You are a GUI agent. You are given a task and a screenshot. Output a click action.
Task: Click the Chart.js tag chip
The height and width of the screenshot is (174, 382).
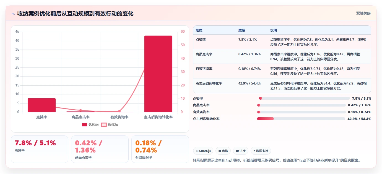click(x=203, y=151)
